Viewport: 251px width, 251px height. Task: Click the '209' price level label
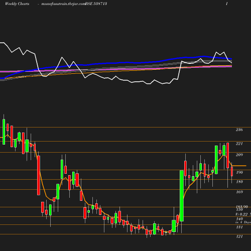239,155
